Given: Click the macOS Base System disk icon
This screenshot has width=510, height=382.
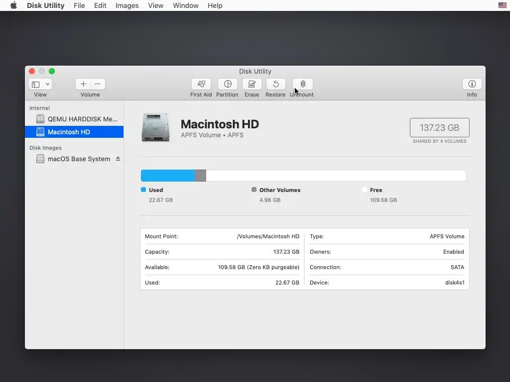Looking at the screenshot, I should (40, 159).
